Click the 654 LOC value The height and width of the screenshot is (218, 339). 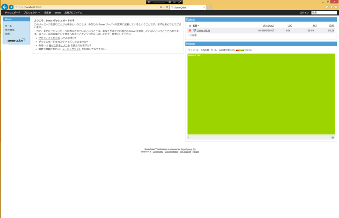pyautogui.click(x=288, y=30)
